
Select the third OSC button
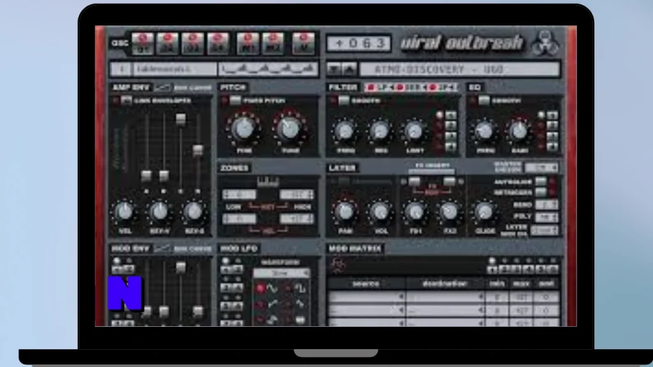(193, 44)
